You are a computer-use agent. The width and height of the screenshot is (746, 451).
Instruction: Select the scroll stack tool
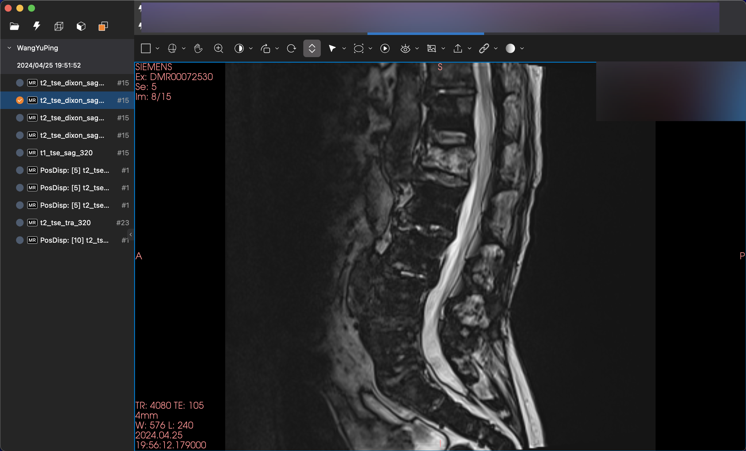(x=311, y=48)
